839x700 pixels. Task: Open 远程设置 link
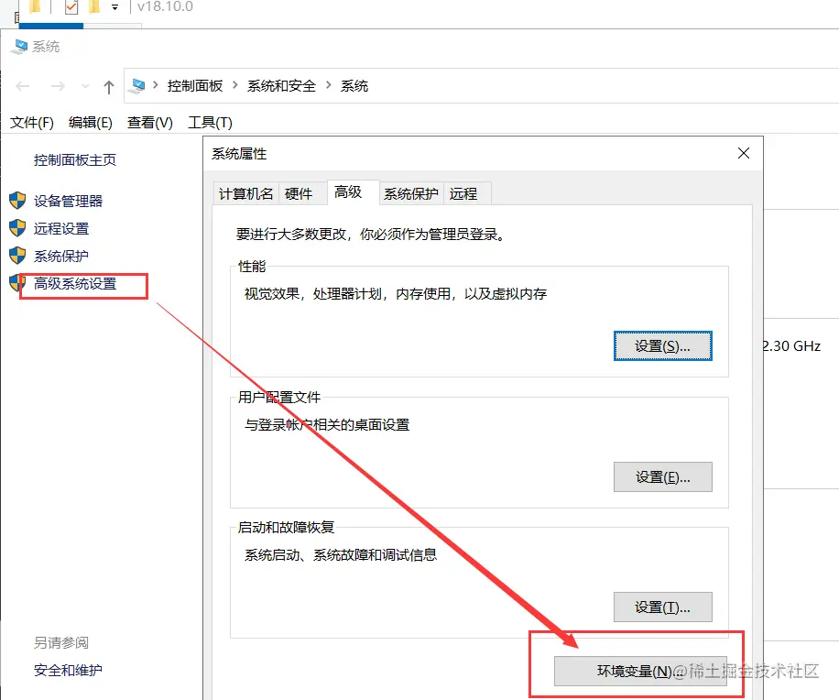[61, 228]
